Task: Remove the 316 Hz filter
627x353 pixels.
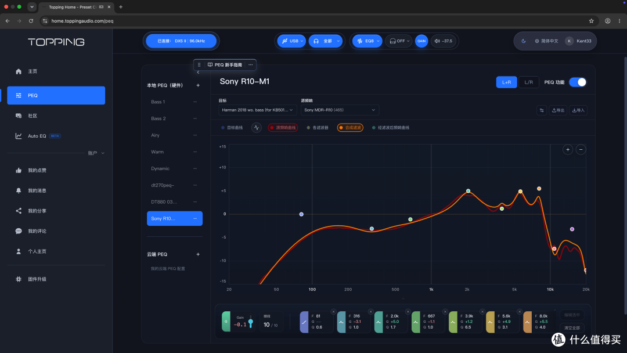Action: pyautogui.click(x=370, y=312)
